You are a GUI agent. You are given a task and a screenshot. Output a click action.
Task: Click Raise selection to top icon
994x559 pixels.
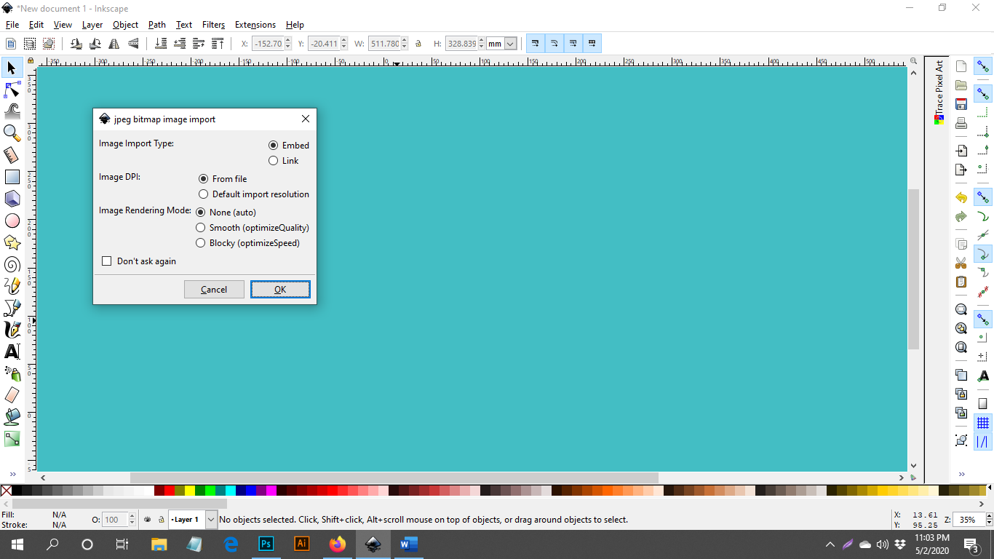(218, 44)
